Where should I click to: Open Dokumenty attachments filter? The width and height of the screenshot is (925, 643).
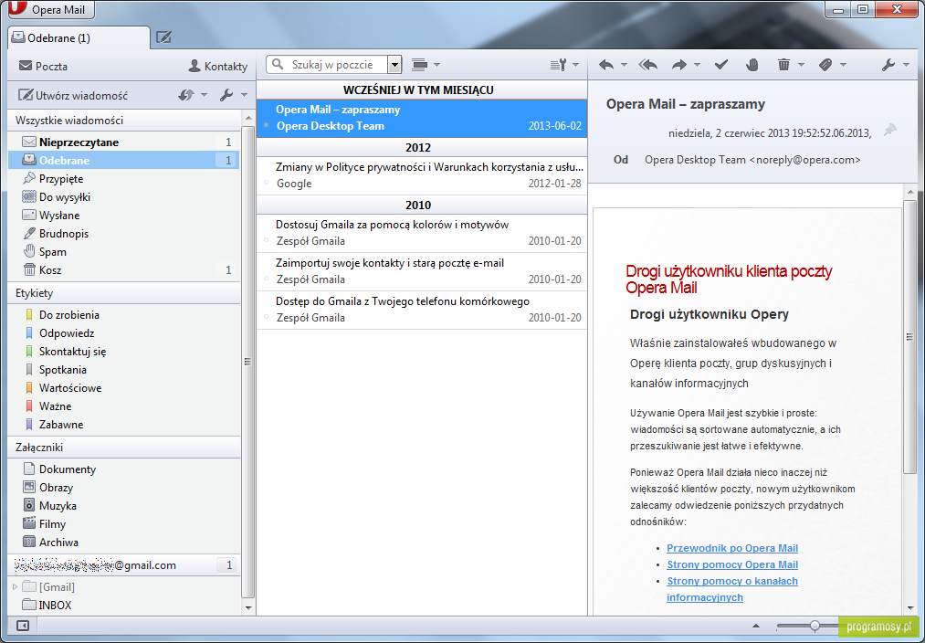pyautogui.click(x=124, y=469)
